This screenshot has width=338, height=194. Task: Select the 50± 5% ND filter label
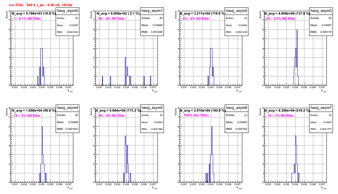[112, 19]
